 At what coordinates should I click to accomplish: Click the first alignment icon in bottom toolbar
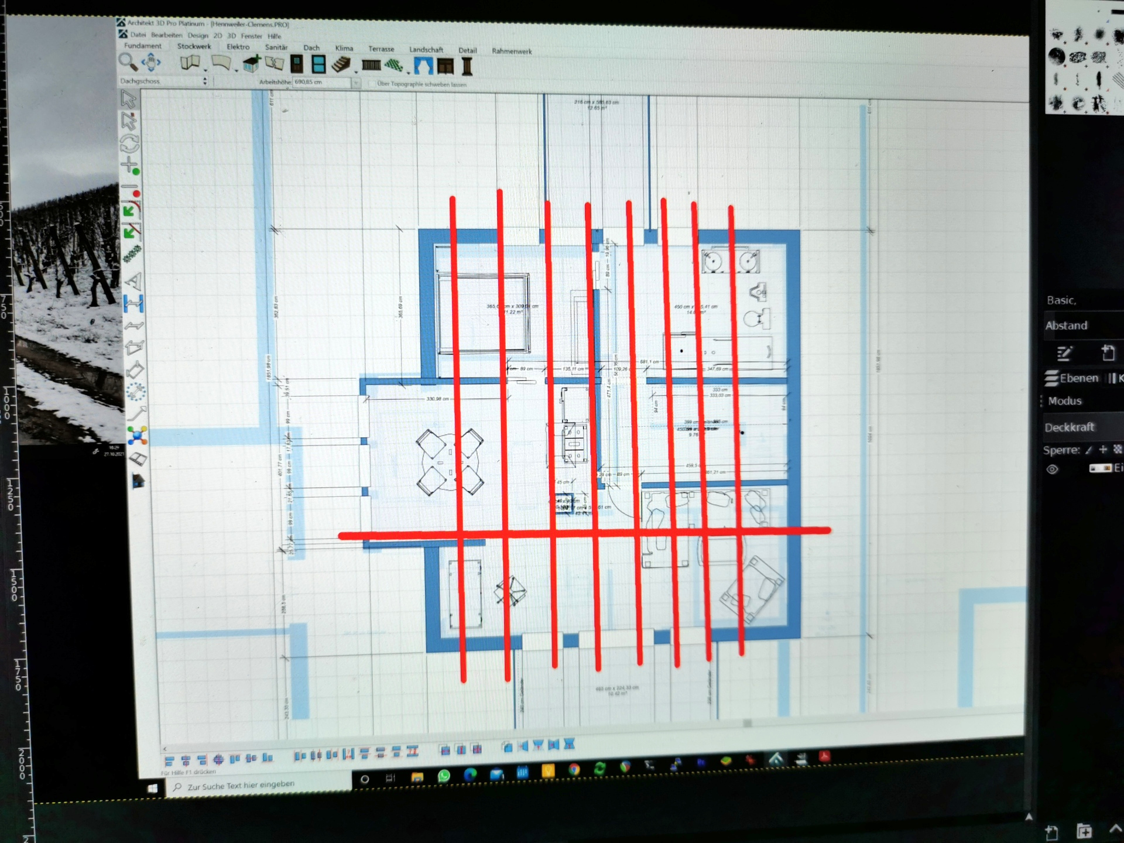[x=169, y=761]
